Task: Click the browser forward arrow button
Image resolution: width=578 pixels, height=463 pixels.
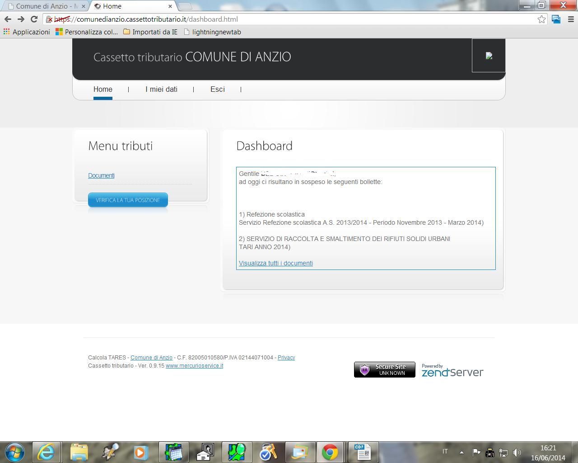Action: (x=21, y=19)
